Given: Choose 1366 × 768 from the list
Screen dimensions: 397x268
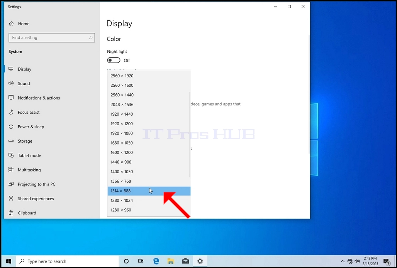Looking at the screenshot, I should click(x=149, y=181).
